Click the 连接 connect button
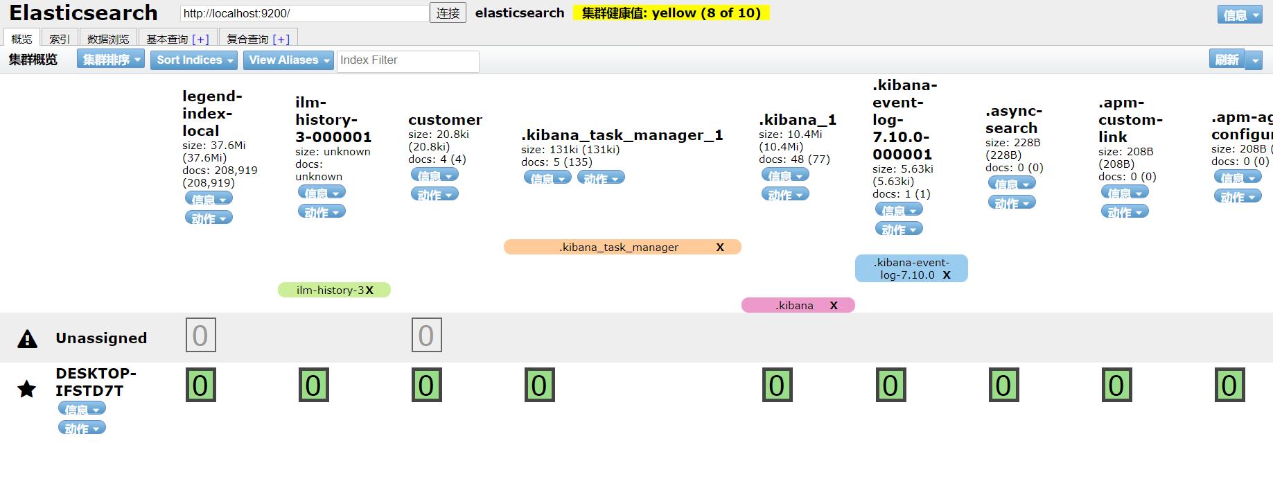The image size is (1273, 477). [x=448, y=13]
